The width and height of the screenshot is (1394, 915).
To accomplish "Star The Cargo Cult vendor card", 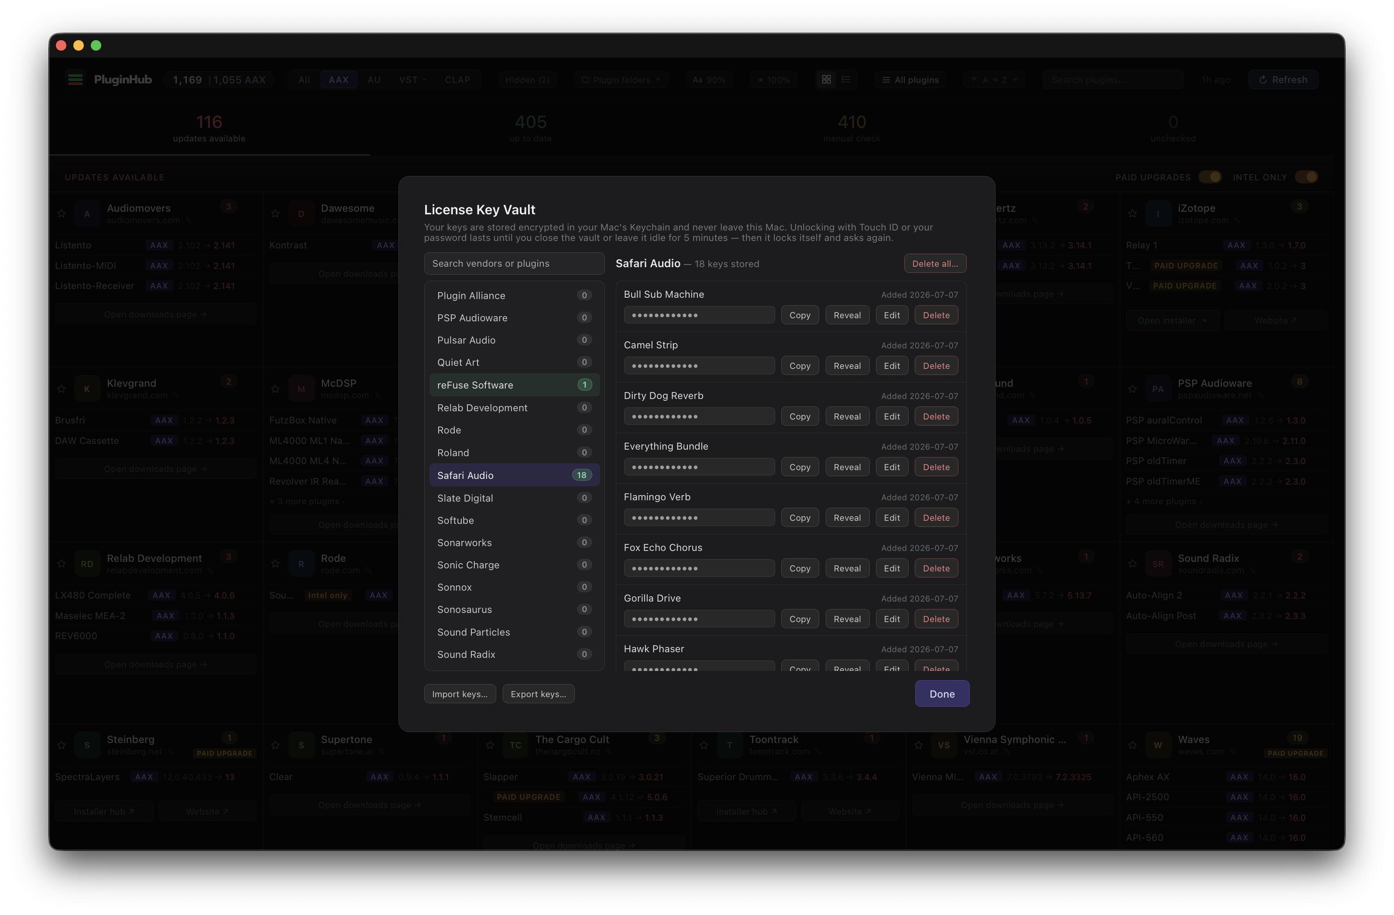I will (490, 745).
